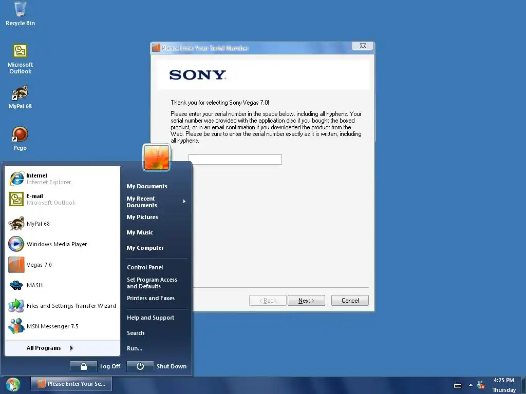This screenshot has height=394, width=526.
Task: Click the Shut Down power button
Action: click(x=140, y=366)
